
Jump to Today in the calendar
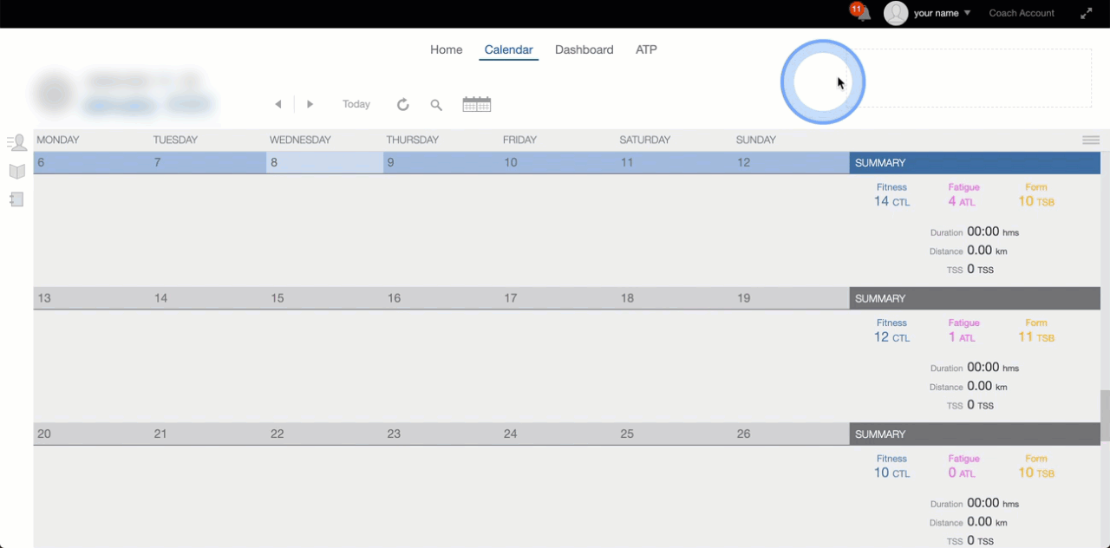click(x=356, y=104)
